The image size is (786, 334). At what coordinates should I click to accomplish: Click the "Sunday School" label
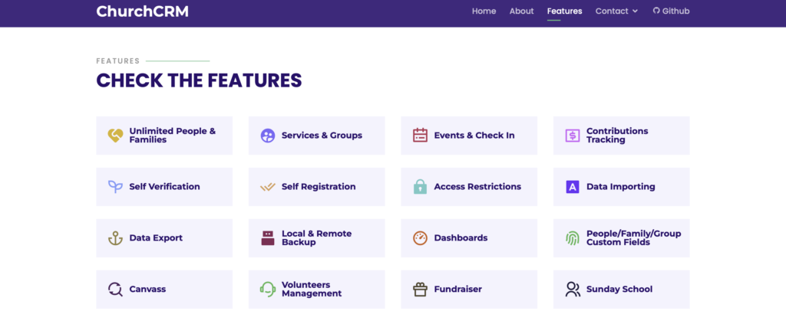pyautogui.click(x=619, y=290)
